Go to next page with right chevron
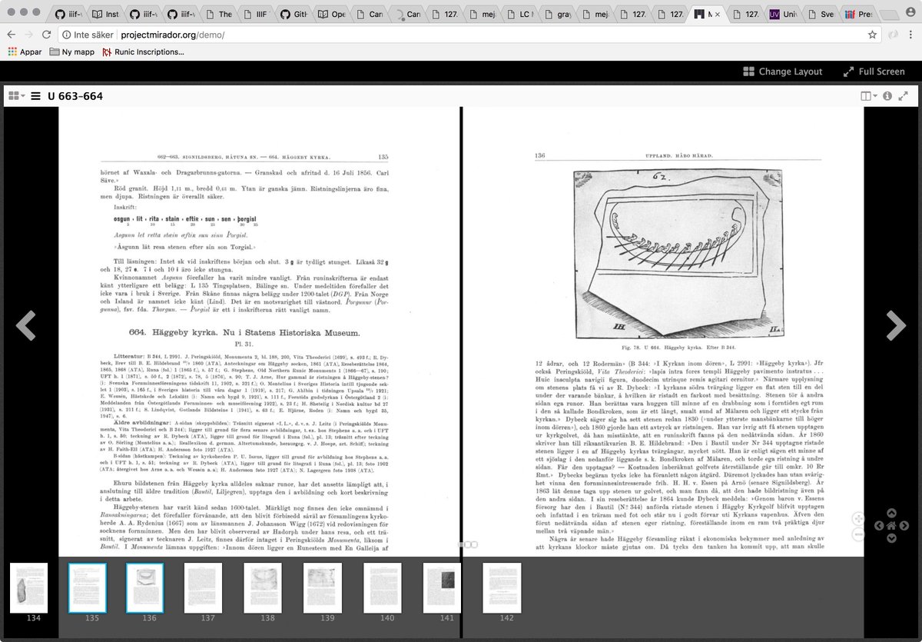 896,325
